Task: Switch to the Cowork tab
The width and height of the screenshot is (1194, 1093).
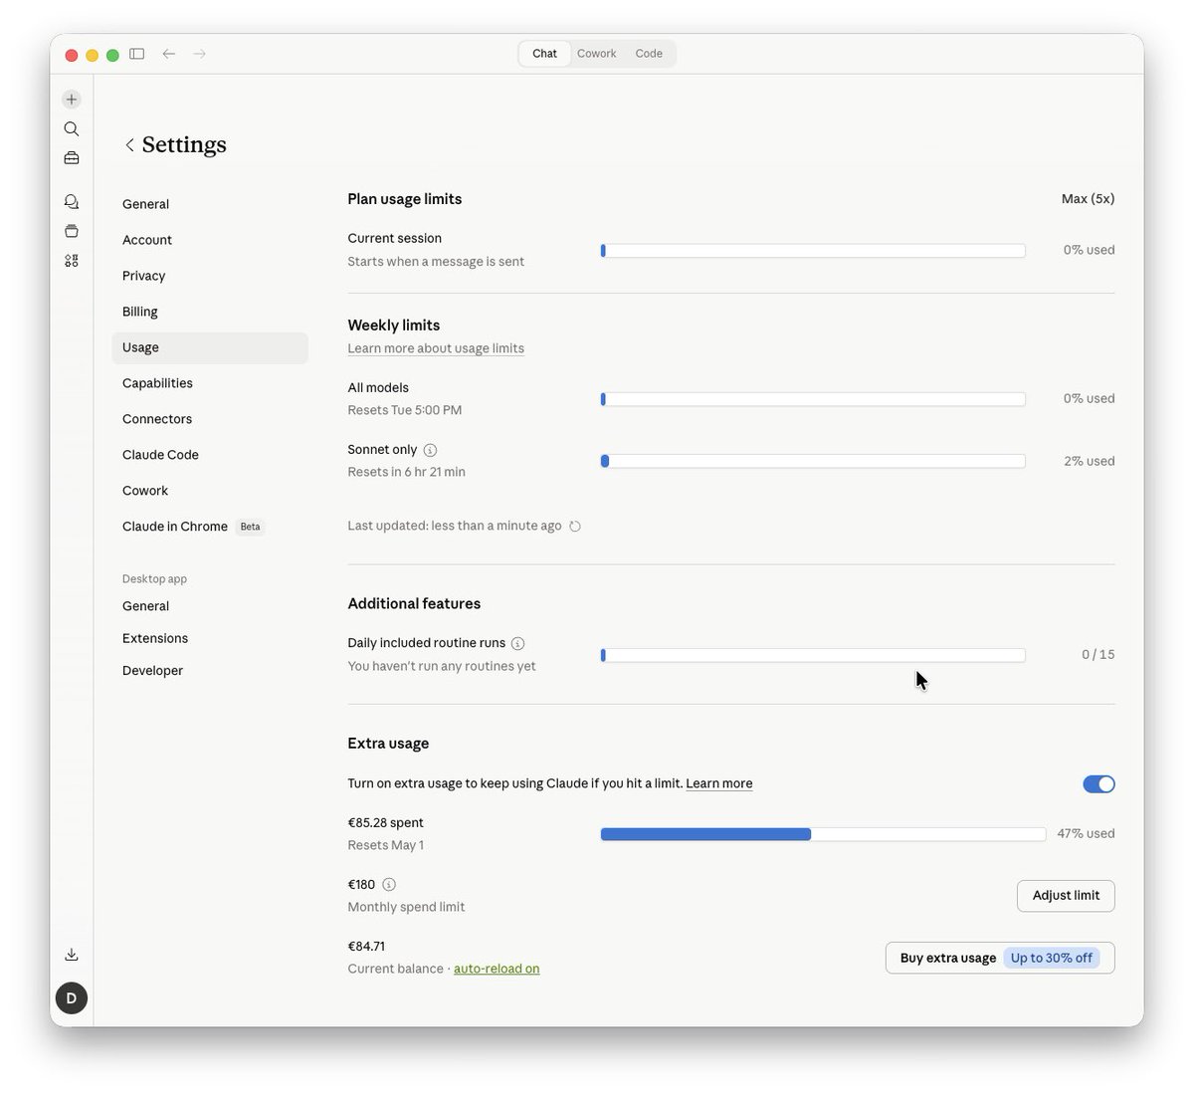Action: tap(597, 54)
